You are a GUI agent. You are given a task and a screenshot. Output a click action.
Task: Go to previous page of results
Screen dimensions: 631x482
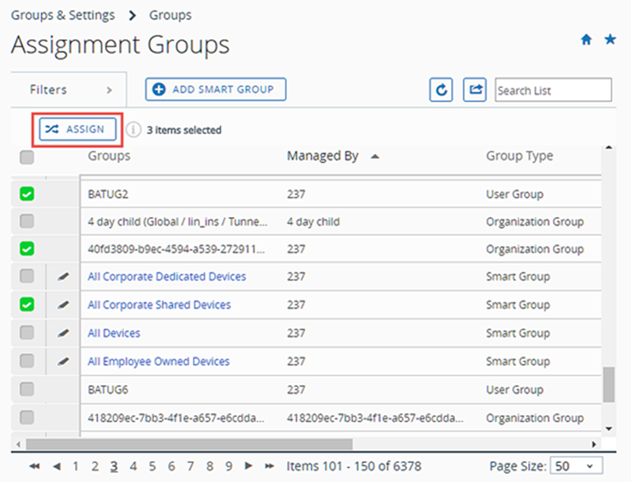57,466
